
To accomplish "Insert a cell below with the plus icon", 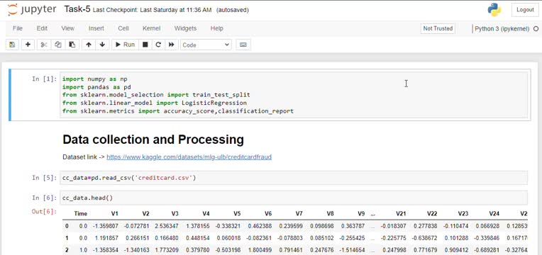I will click(28, 45).
